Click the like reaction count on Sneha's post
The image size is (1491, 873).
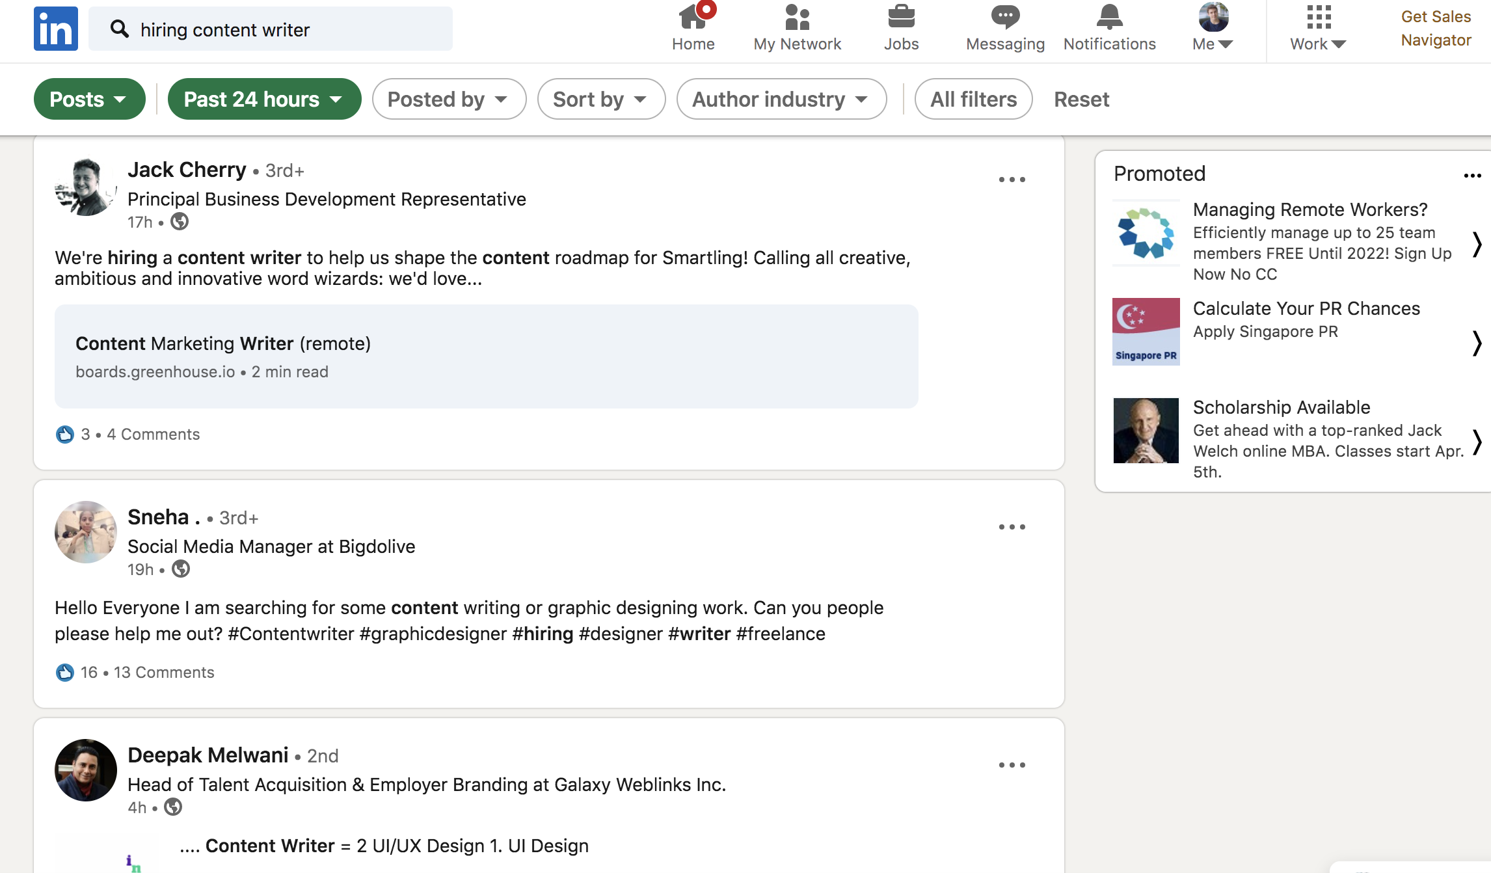[x=88, y=672]
